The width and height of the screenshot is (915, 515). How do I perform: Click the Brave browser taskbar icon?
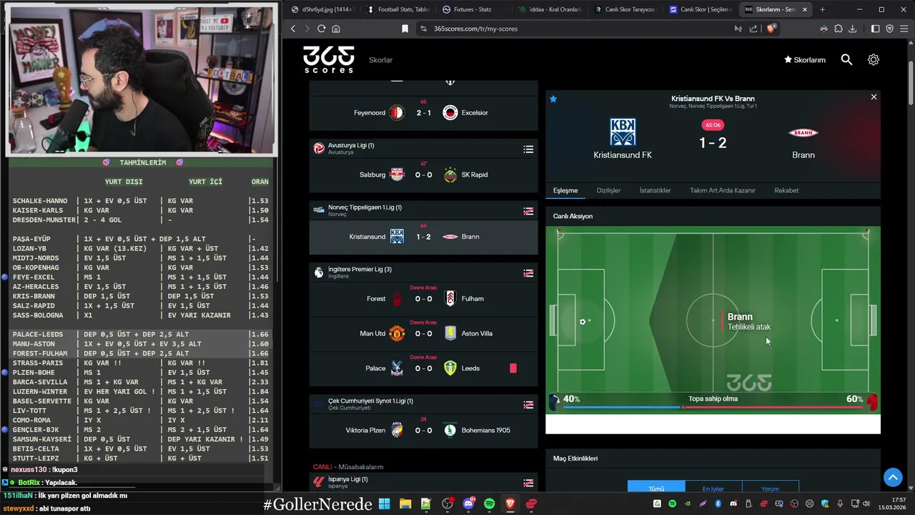point(510,504)
